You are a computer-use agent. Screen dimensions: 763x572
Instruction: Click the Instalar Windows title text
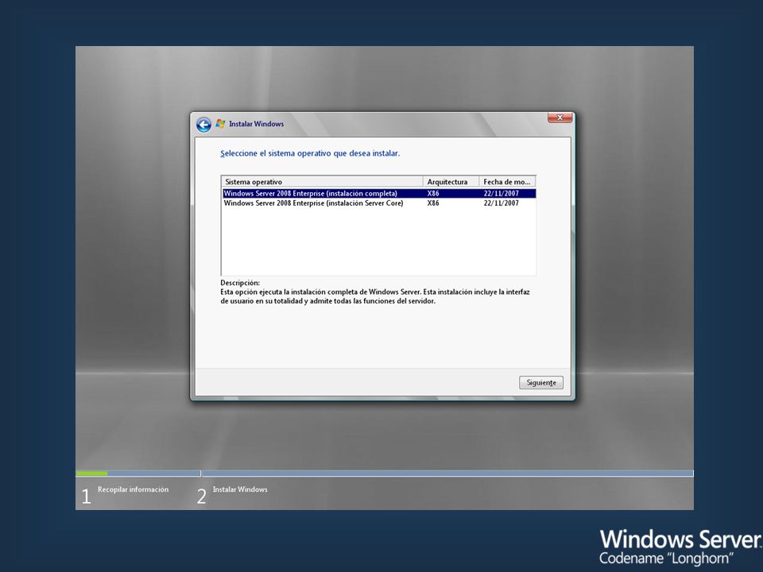coord(257,124)
